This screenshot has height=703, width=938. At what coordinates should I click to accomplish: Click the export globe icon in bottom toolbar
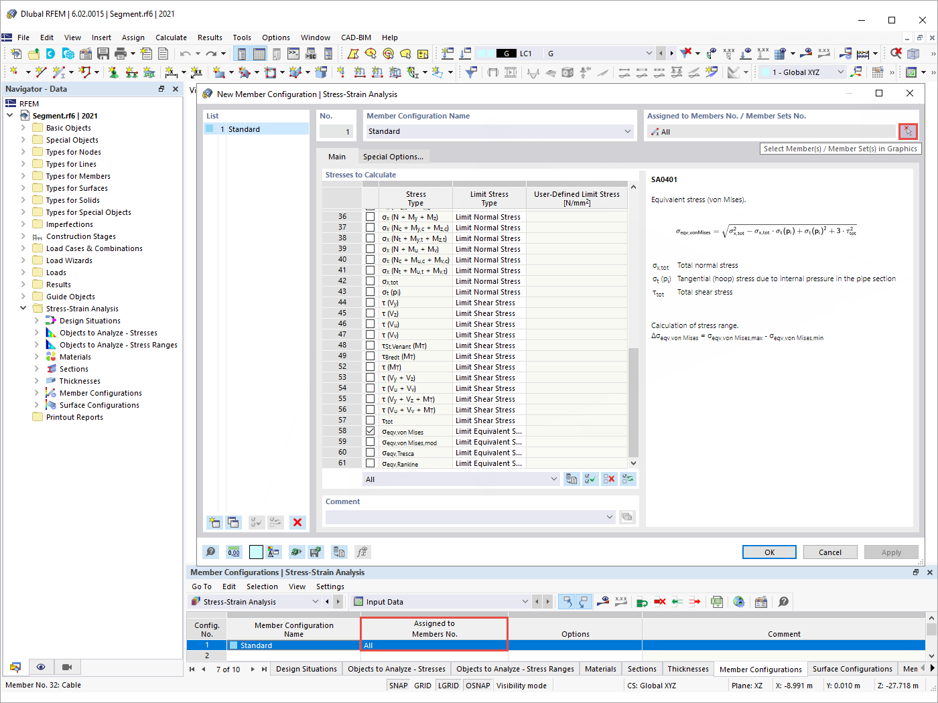738,602
